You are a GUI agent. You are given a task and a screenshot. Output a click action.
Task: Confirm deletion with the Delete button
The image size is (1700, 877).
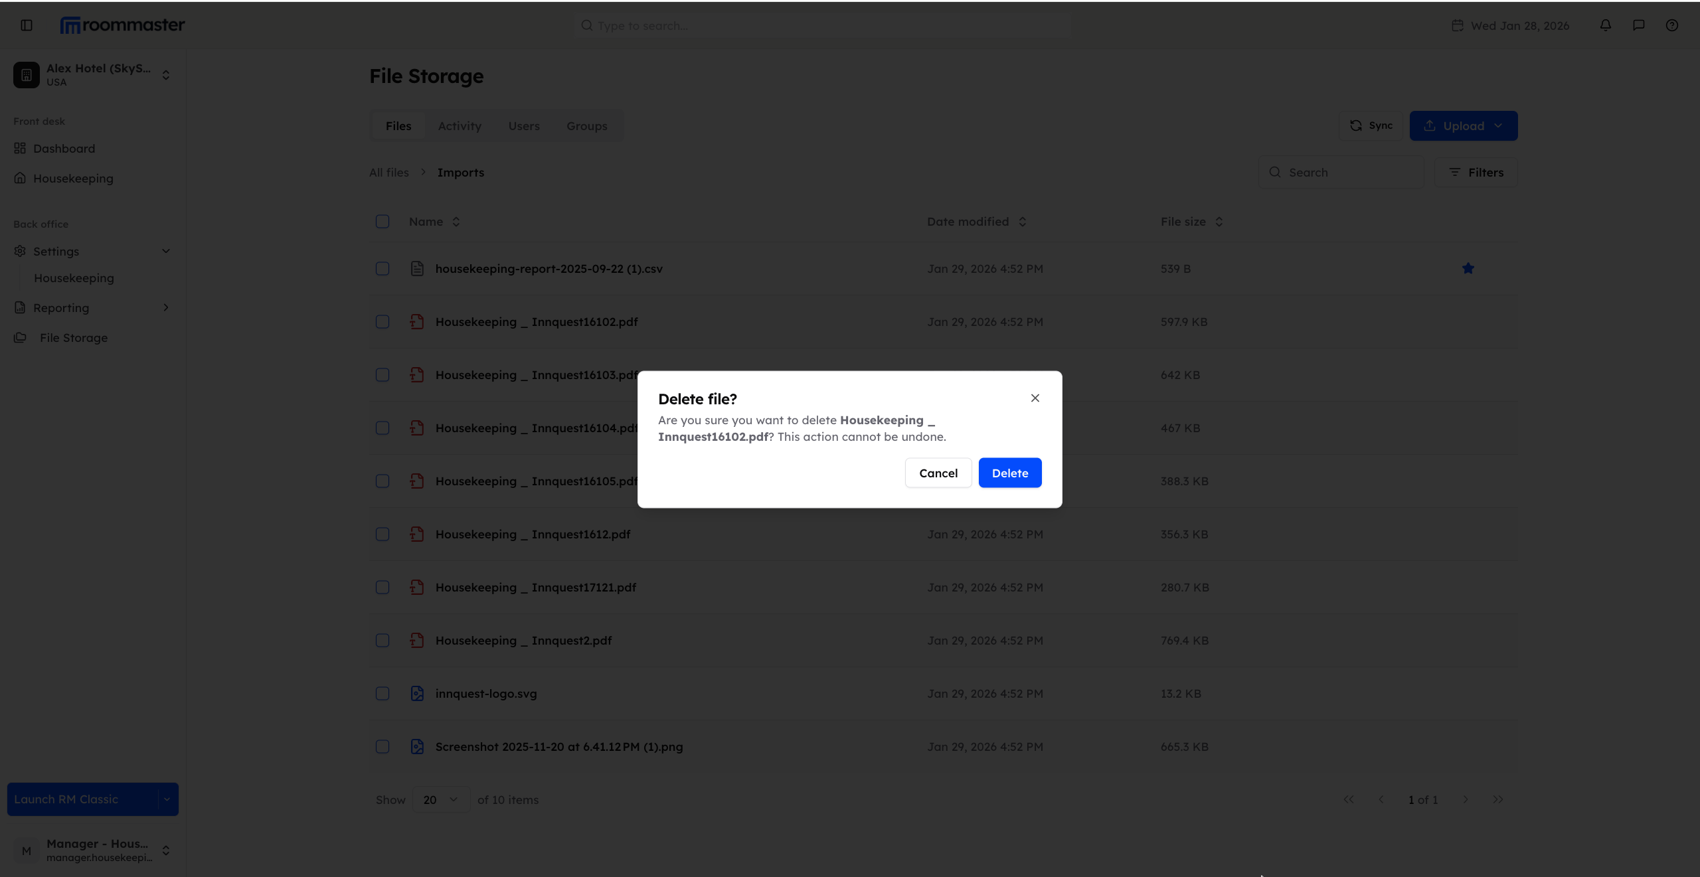tap(1009, 473)
